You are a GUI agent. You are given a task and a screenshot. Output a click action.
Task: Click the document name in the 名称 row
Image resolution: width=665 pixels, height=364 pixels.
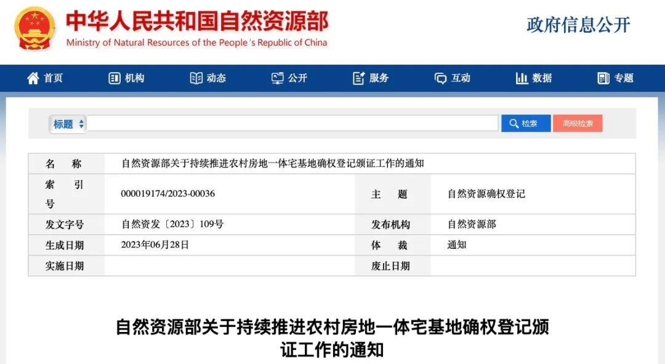click(x=273, y=164)
